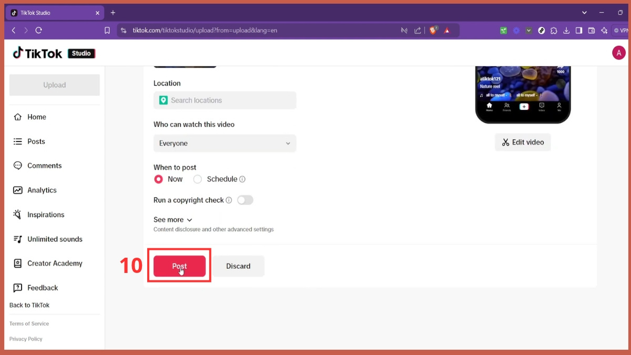
Task: Open the browser downloads icon
Action: (x=566, y=31)
